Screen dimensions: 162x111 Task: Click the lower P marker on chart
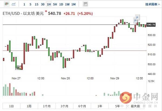coord(135,20)
